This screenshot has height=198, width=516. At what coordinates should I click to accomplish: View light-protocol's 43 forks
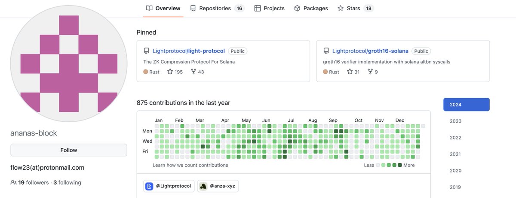click(197, 72)
